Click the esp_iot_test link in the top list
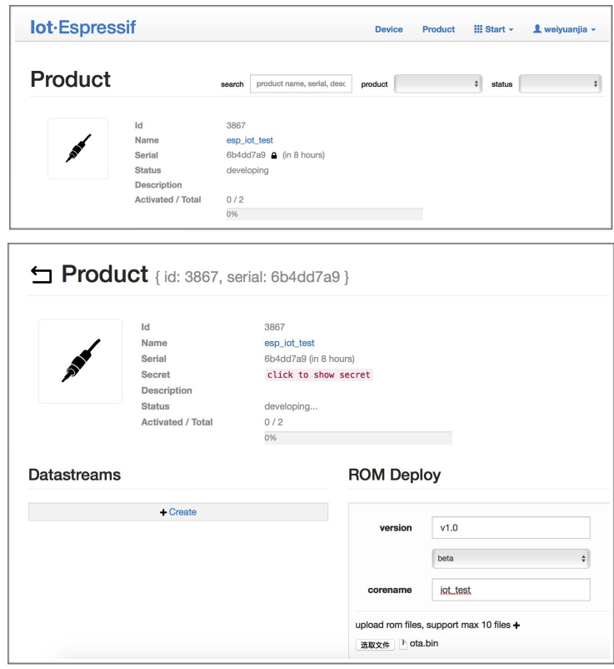 point(250,140)
